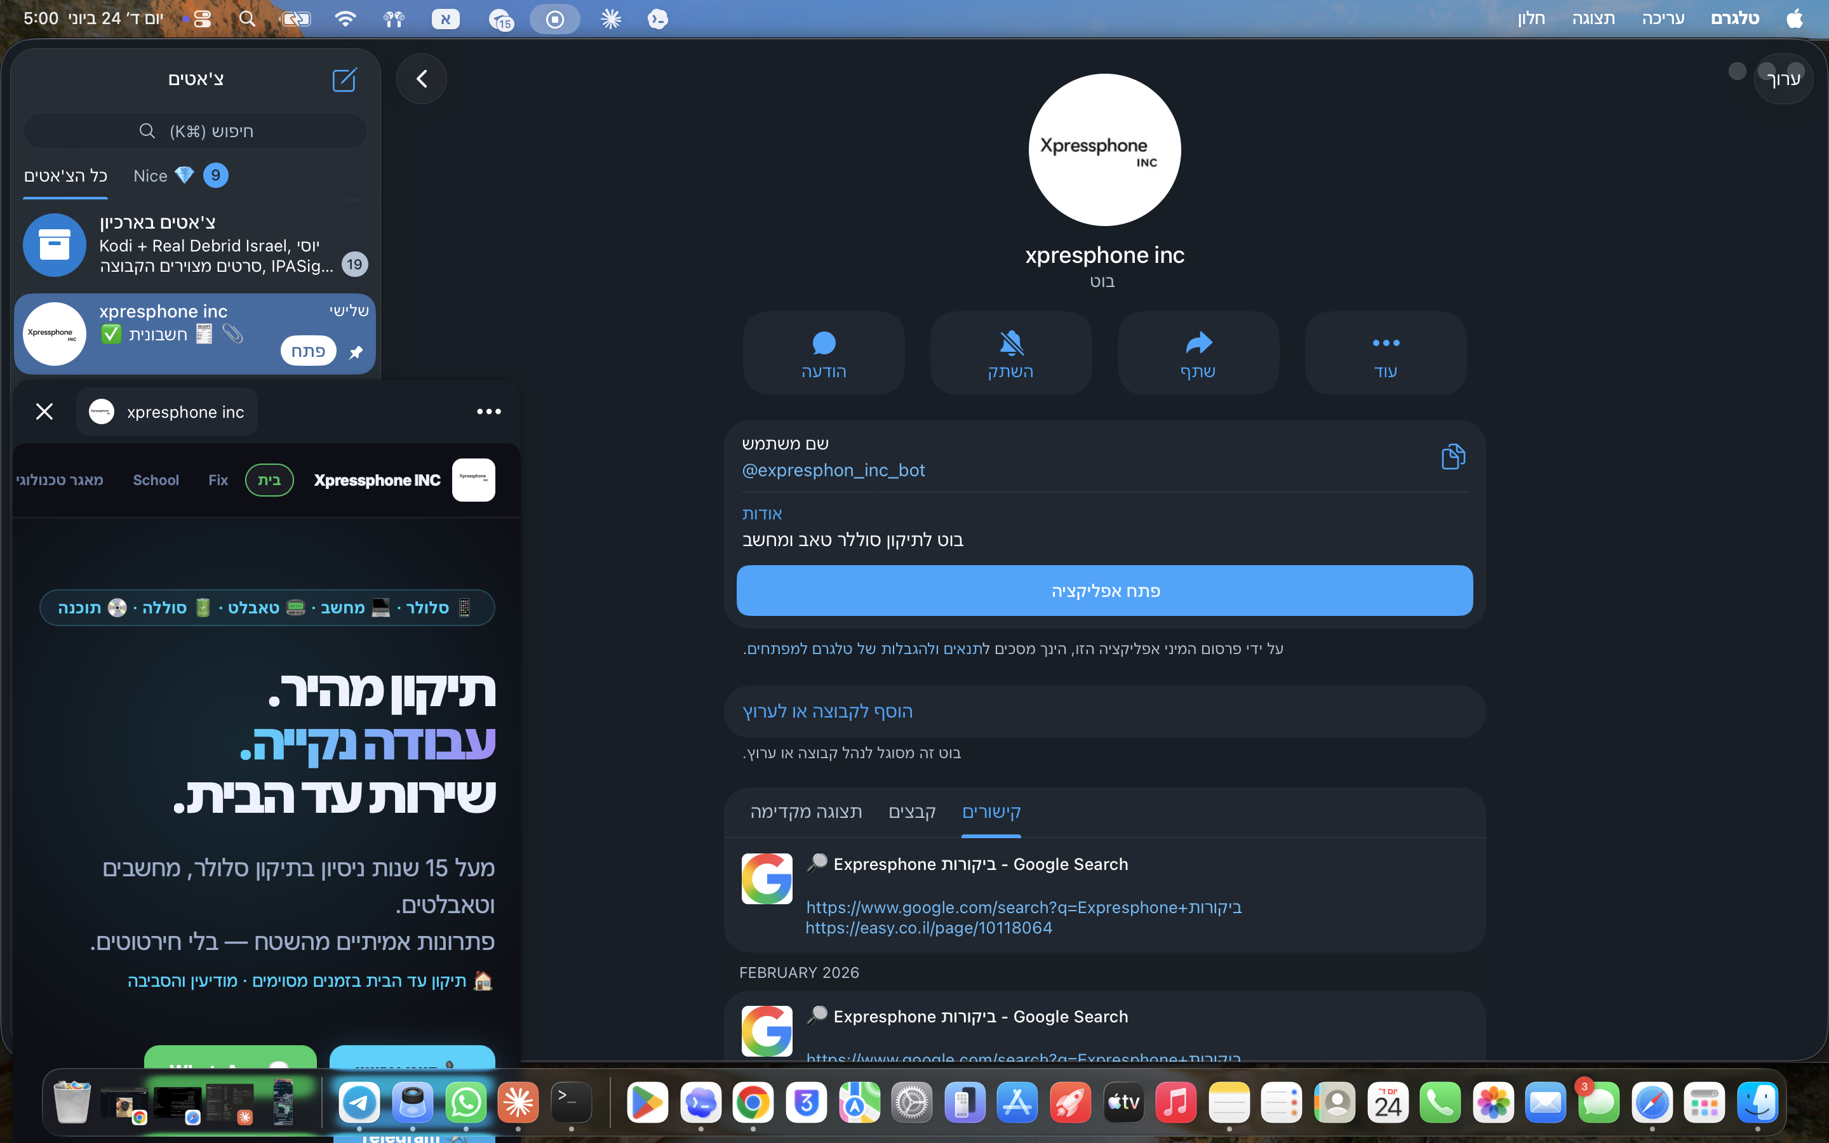This screenshot has height=1143, width=1829.
Task: Open Google Play from the Dock
Action: click(x=647, y=1103)
